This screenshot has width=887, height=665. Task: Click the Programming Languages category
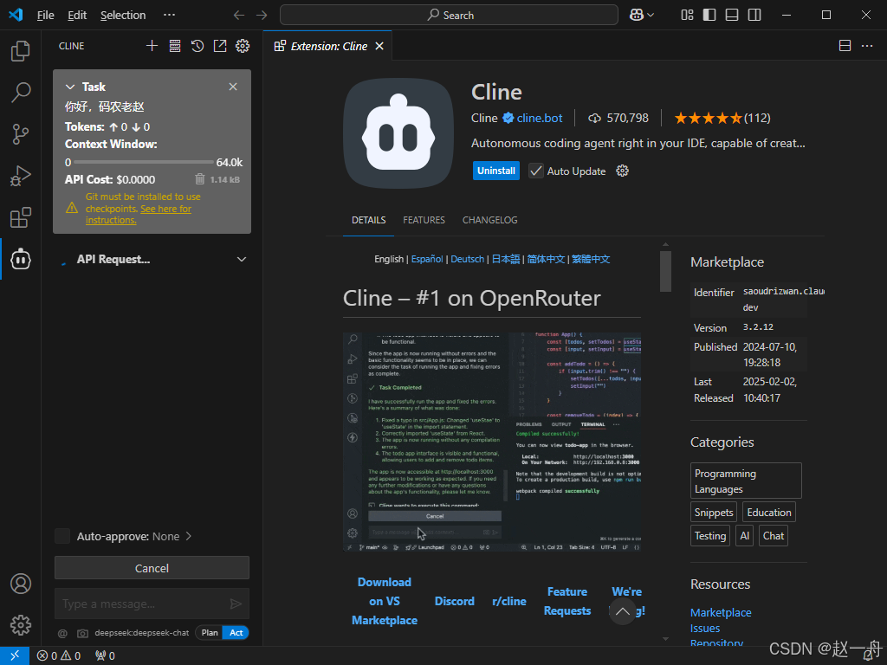tap(746, 481)
